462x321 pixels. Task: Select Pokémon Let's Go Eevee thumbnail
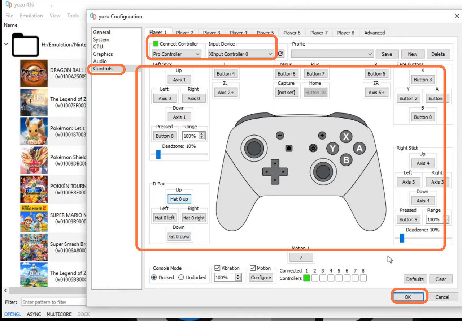(34, 131)
